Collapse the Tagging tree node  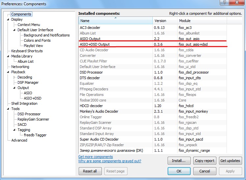pos(14,130)
